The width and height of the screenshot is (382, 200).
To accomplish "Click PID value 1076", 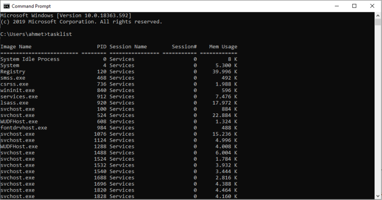I will point(100,134).
